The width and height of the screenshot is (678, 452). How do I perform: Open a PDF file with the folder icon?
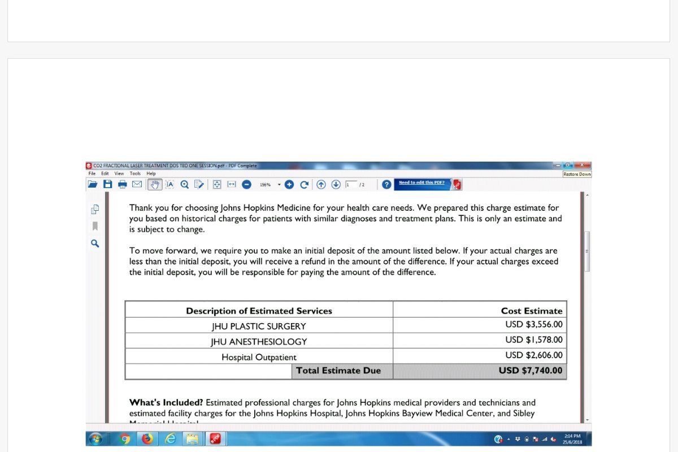93,184
